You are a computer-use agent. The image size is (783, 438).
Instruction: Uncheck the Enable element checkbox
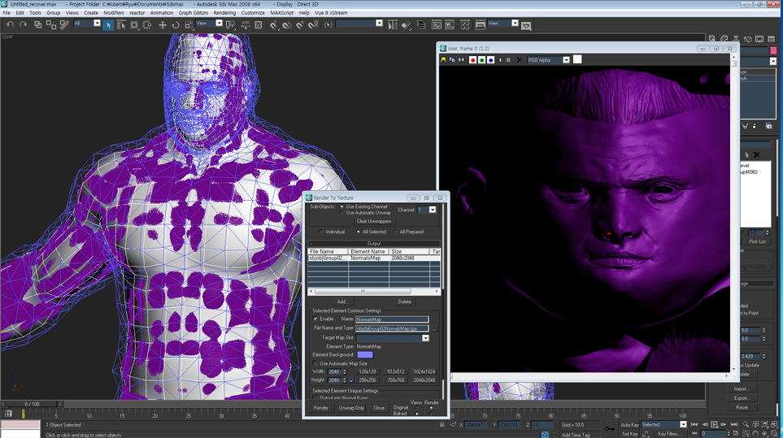(315, 319)
